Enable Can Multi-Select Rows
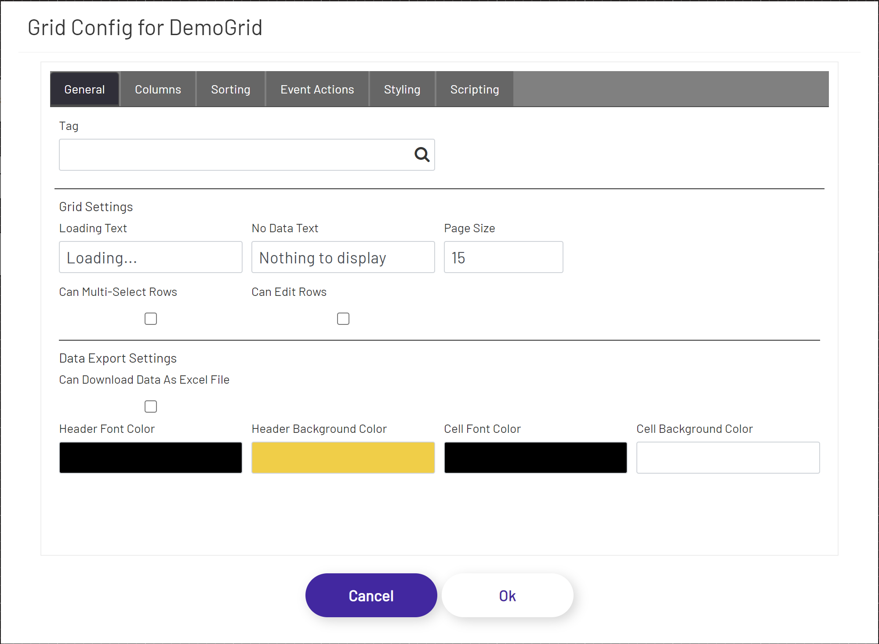The height and width of the screenshot is (644, 879). (150, 319)
